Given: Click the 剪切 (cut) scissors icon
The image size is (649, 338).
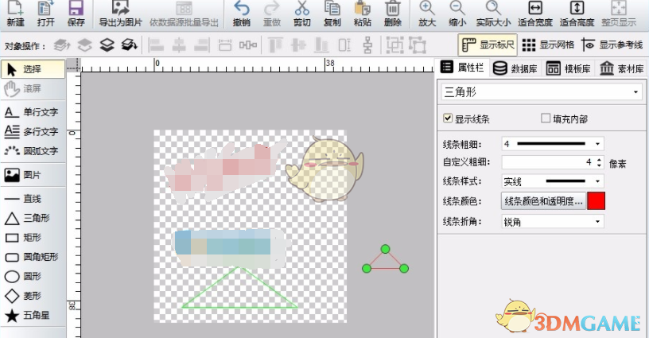Looking at the screenshot, I should point(302,10).
